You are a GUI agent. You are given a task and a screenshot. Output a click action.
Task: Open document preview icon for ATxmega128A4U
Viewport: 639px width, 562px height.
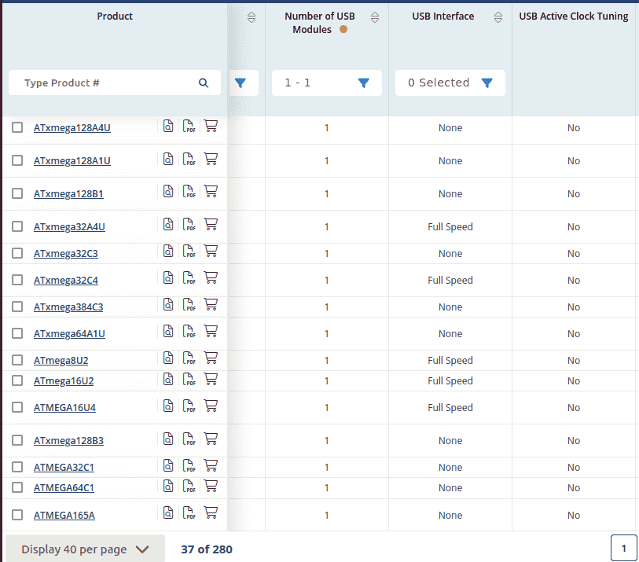(x=168, y=126)
